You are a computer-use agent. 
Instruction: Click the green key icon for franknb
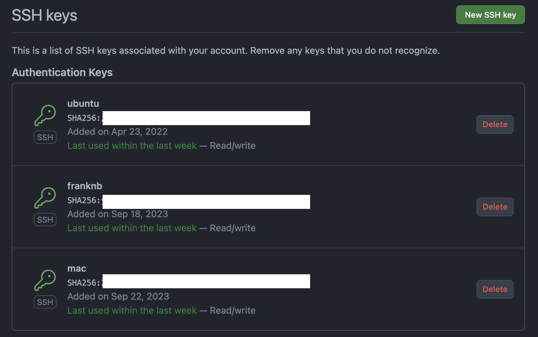[x=45, y=198]
